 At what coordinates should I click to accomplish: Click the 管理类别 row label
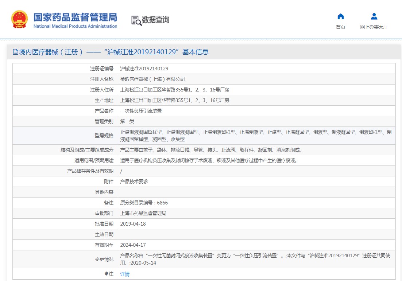pos(104,121)
